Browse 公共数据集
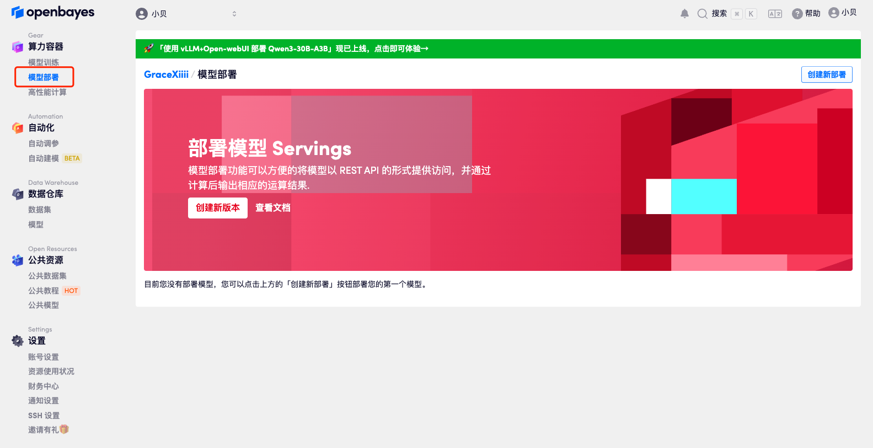The image size is (873, 448). coord(47,276)
